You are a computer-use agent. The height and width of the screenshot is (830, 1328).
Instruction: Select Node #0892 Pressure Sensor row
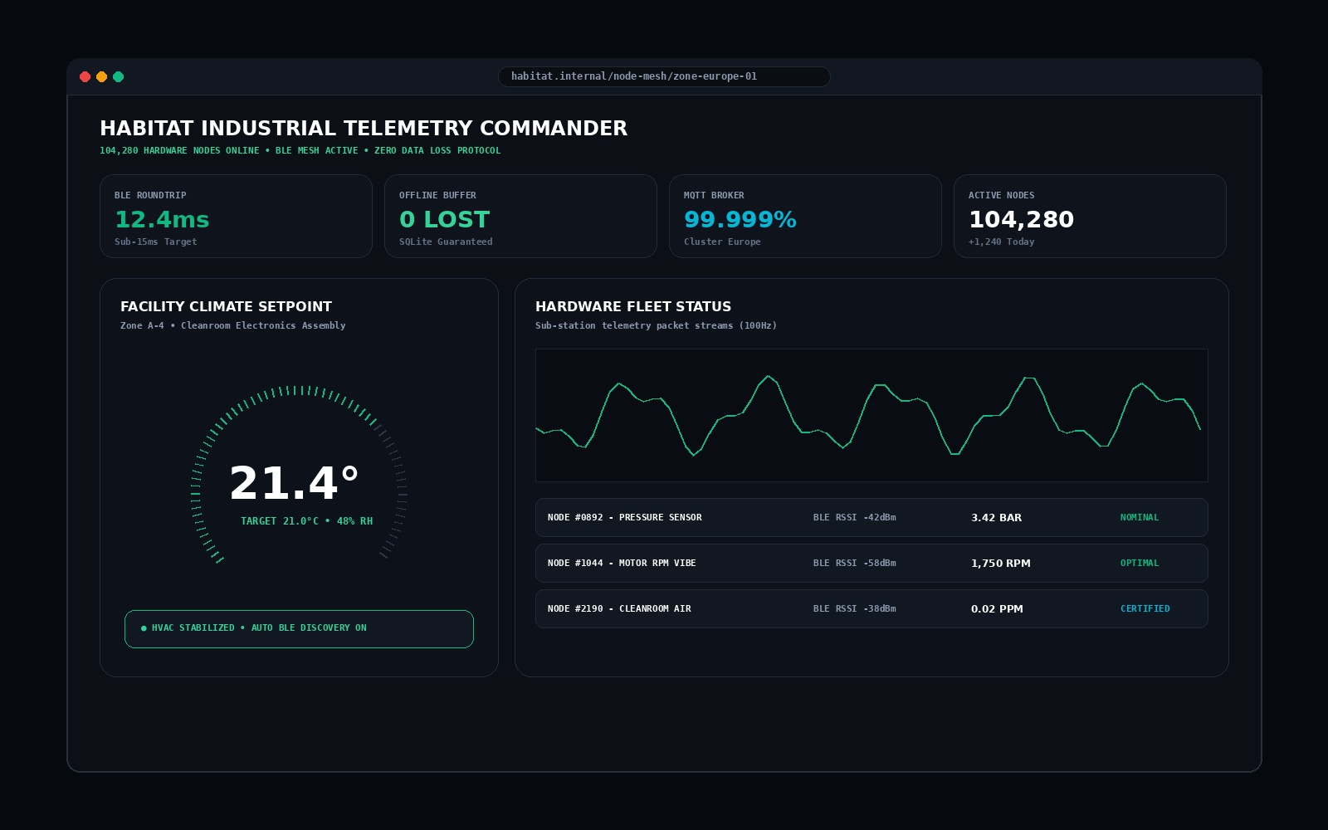pyautogui.click(x=871, y=518)
